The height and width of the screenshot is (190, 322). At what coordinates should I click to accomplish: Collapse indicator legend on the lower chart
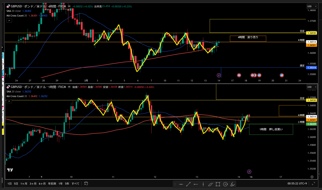pyautogui.click(x=9, y=101)
